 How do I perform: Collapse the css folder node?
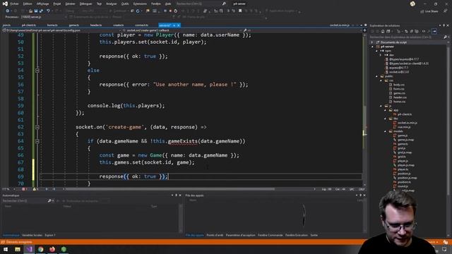coord(381,80)
